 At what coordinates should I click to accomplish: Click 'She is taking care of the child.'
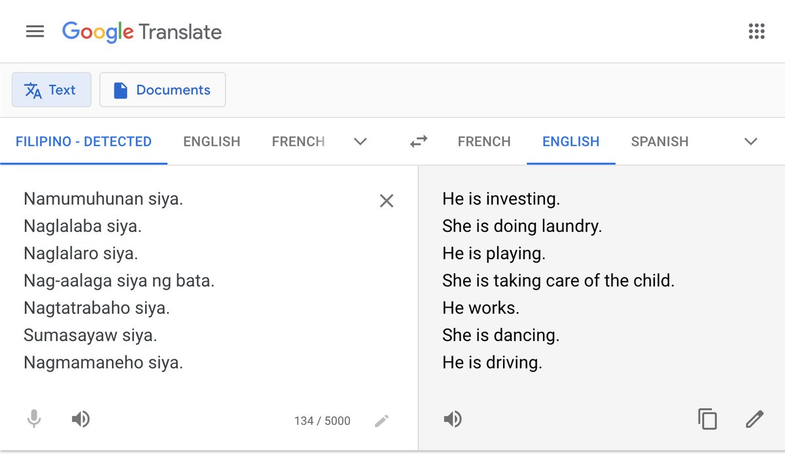click(558, 280)
